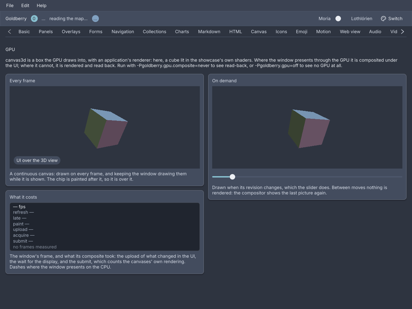Click the 'UI over the 3D view' chip
Image resolution: width=412 pixels, height=309 pixels.
tap(37, 160)
